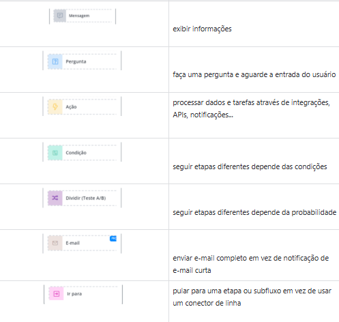
Task: Select the Mensagem block label
Action: (x=79, y=16)
